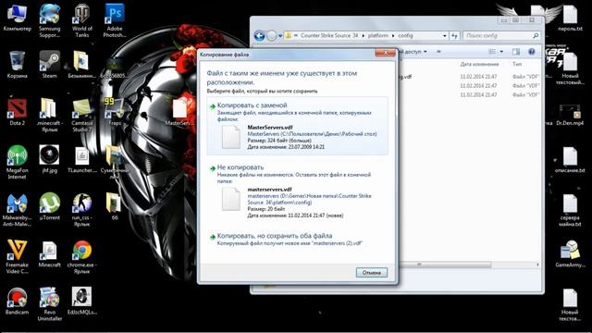592x333 pixels.
Task: Launch GameArmy desktop icon
Action: (x=570, y=254)
